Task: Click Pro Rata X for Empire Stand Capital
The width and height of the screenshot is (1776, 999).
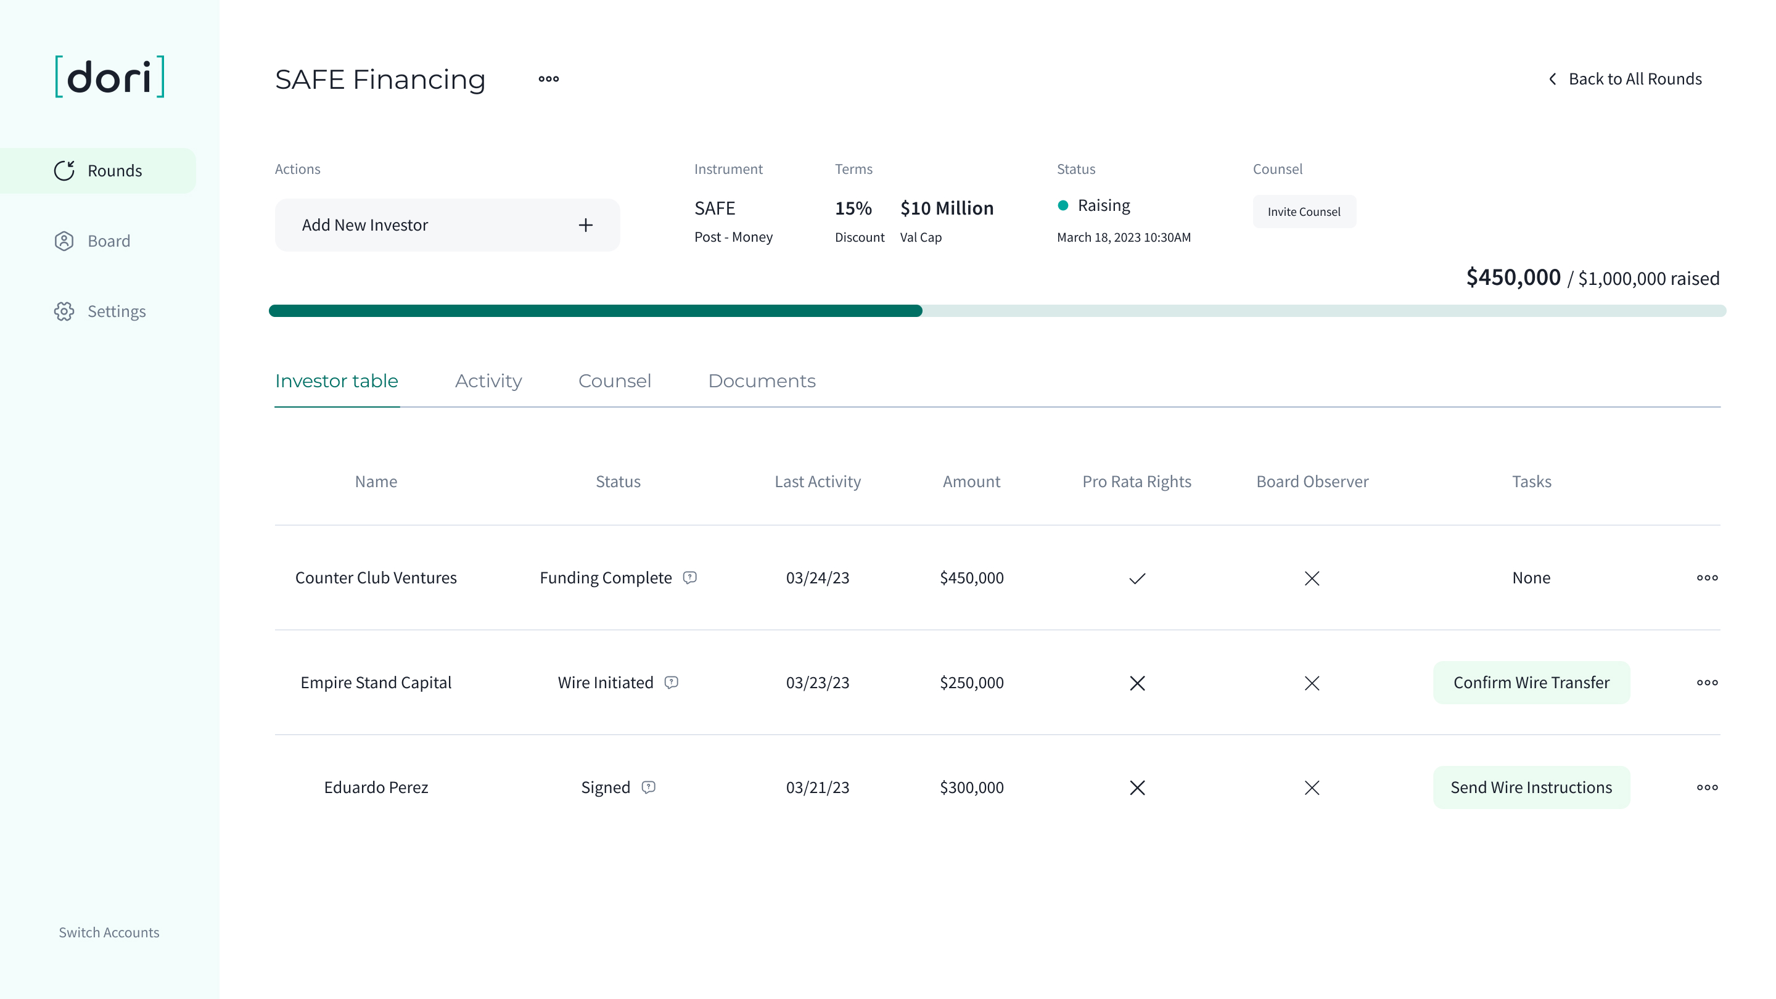Action: coord(1137,683)
